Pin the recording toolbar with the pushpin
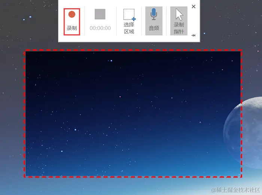This screenshot has height=195, width=262. point(194,35)
